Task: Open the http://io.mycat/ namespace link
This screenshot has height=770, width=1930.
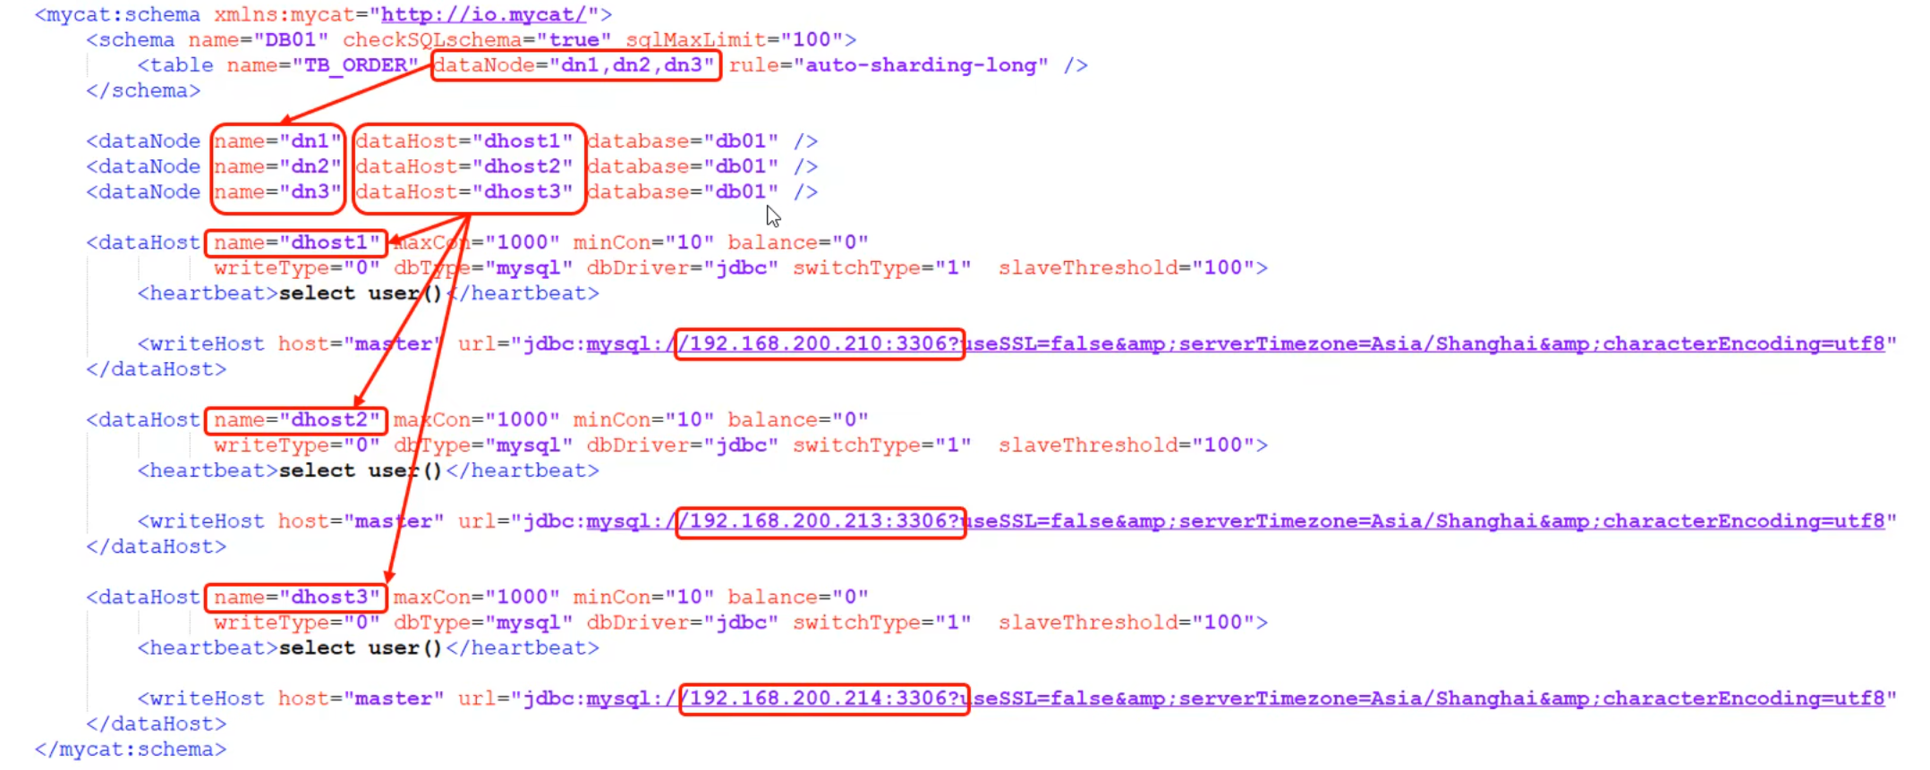Action: 483,14
